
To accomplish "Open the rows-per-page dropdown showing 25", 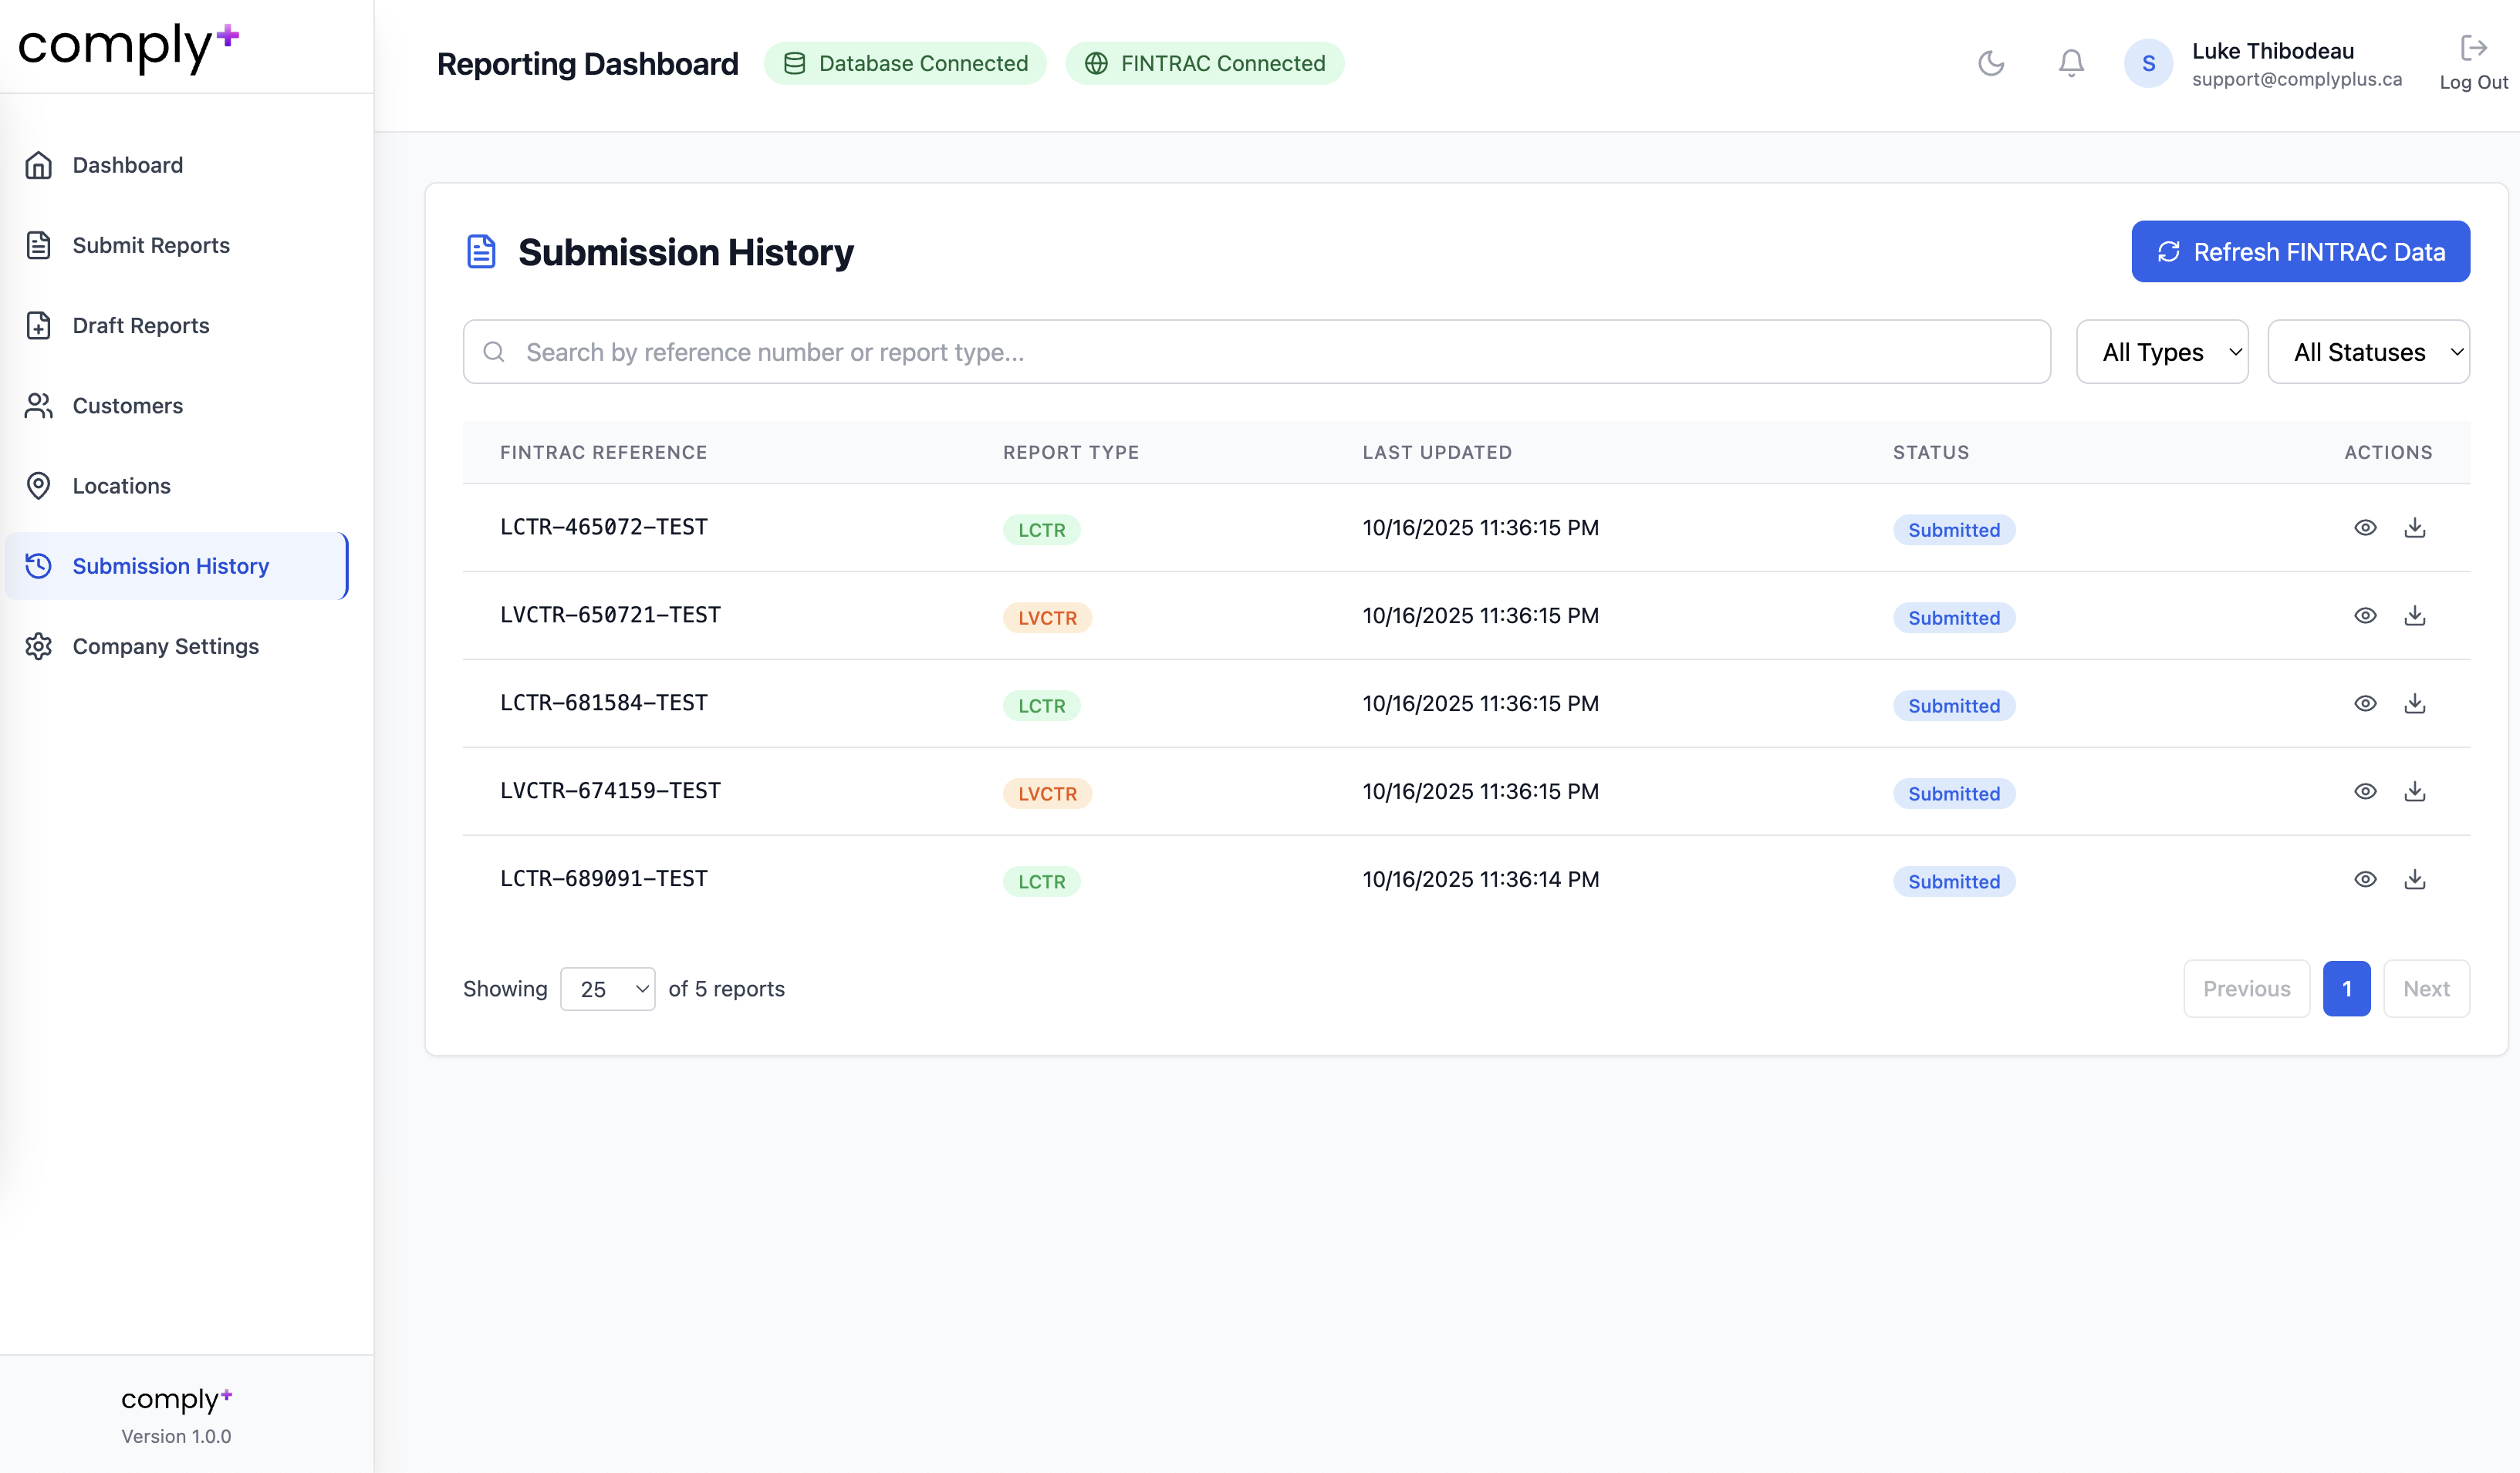I will pos(608,989).
